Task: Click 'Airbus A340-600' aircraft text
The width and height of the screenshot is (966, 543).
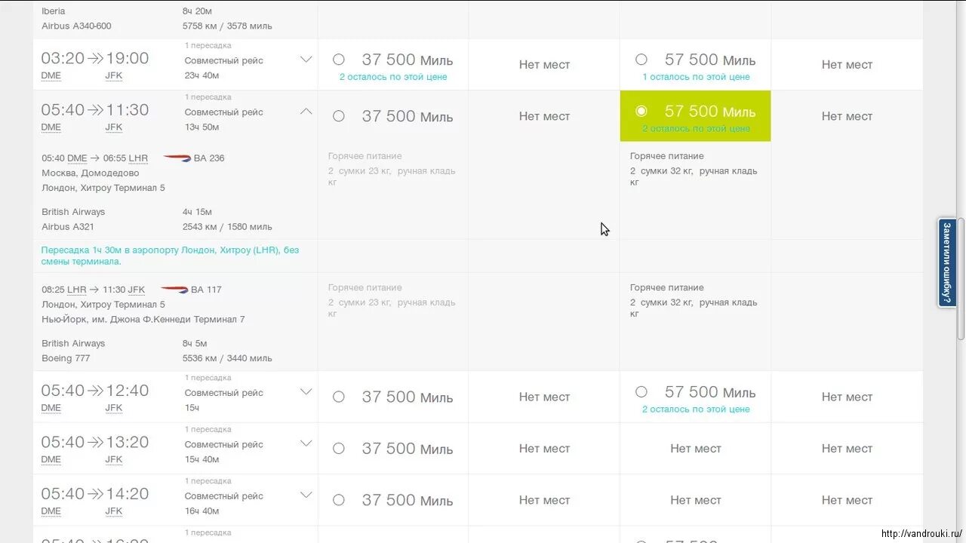Action: [x=76, y=26]
